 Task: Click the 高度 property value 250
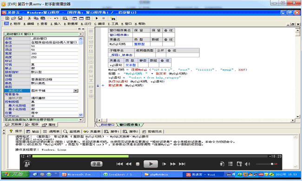pyautogui.click(x=54, y=57)
